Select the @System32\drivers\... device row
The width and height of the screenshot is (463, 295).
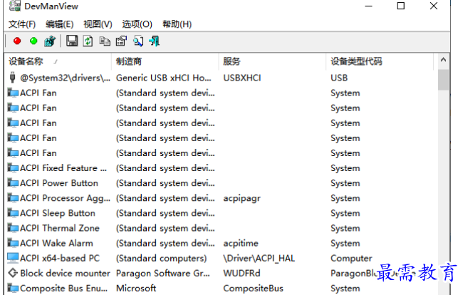[x=221, y=78]
